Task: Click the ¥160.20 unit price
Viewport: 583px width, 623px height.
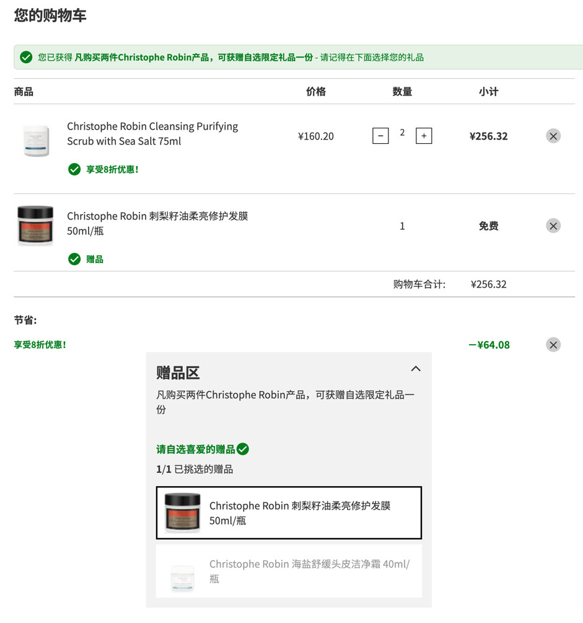Action: (316, 136)
